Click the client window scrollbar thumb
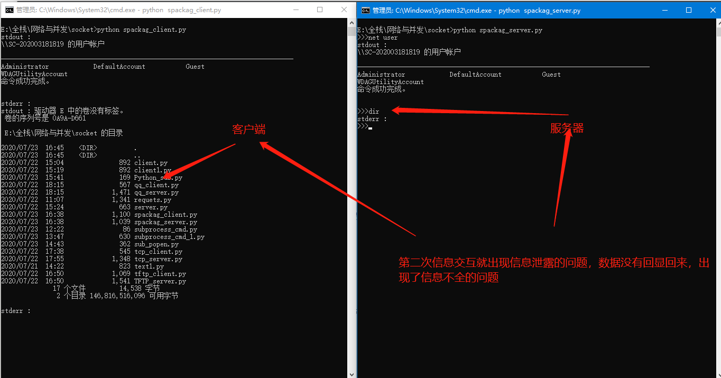Screen dimensions: 721x378 pyautogui.click(x=352, y=31)
